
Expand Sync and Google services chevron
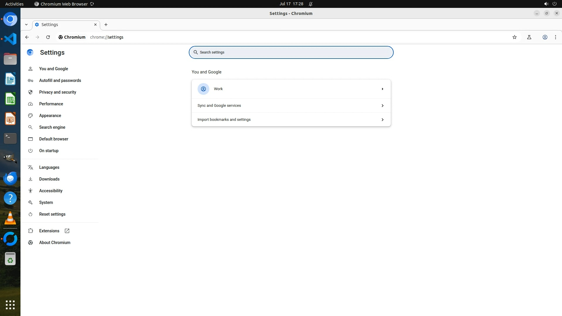click(x=382, y=106)
